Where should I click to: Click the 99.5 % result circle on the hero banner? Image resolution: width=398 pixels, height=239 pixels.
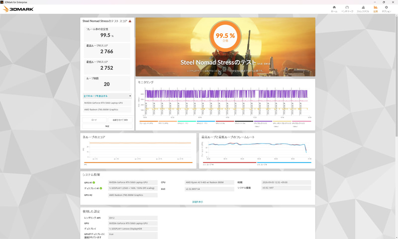[225, 36]
